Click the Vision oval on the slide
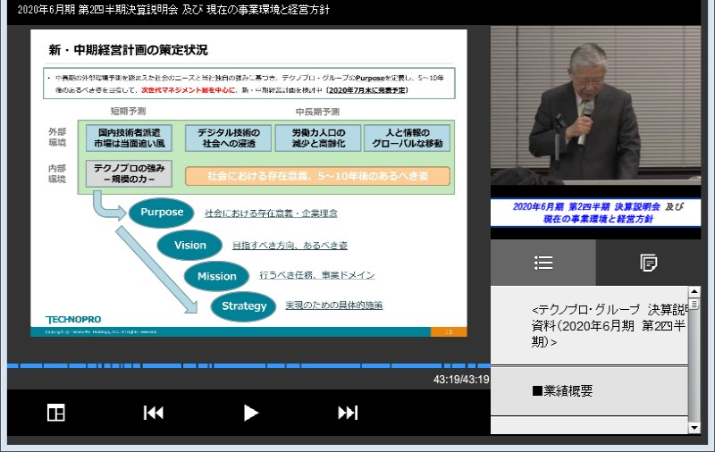Screen dimensions: 715x452 tap(189, 245)
